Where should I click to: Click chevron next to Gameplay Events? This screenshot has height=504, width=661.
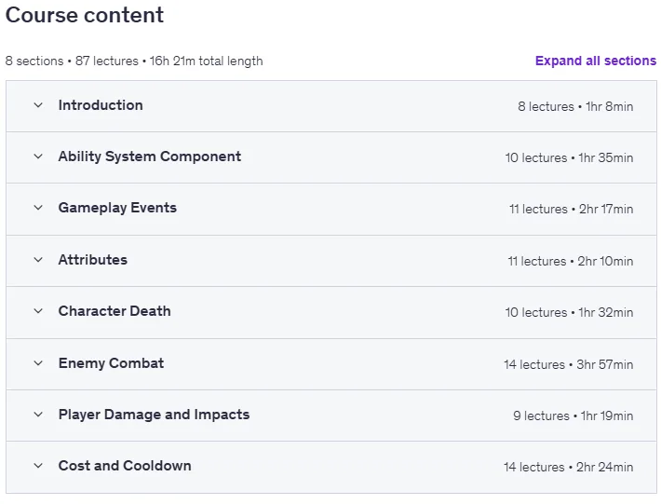coord(38,208)
